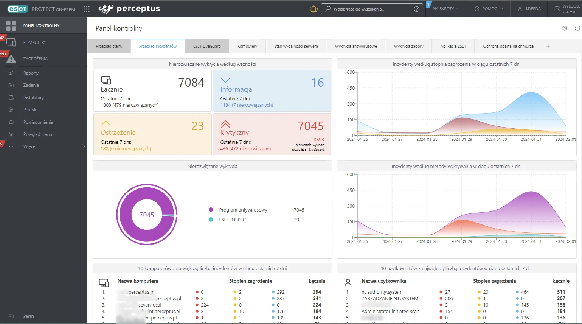The image size is (582, 324).
Task: Switch to the ESET LiveGuard tab
Action: click(x=207, y=46)
